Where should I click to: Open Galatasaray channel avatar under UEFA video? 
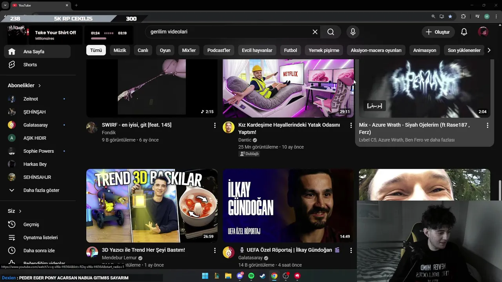click(229, 252)
